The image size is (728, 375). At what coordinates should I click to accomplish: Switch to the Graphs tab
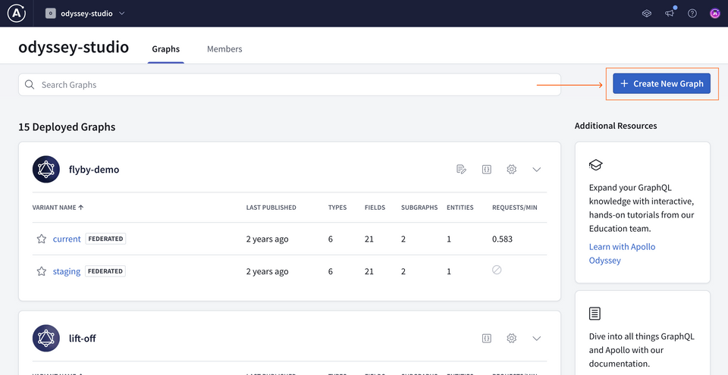pyautogui.click(x=166, y=48)
